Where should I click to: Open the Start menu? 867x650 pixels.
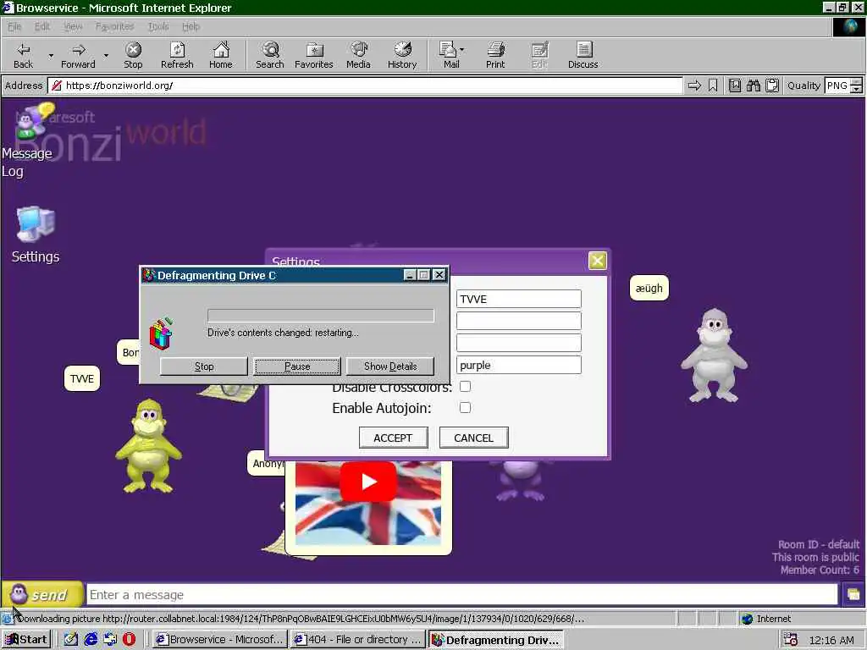(x=26, y=640)
